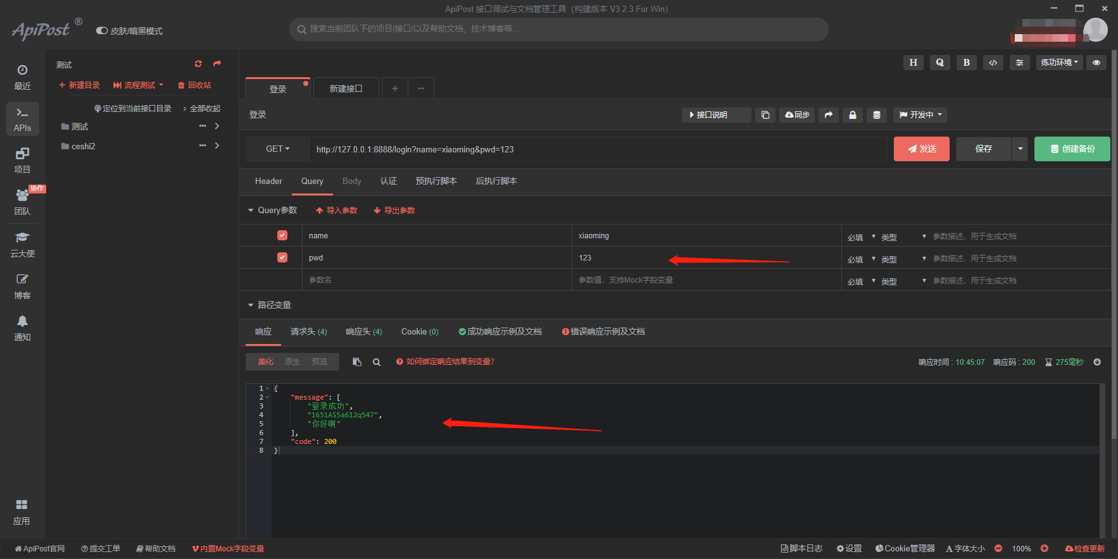
Task: Click the copy interface icon beside 接口说明
Action: click(765, 115)
